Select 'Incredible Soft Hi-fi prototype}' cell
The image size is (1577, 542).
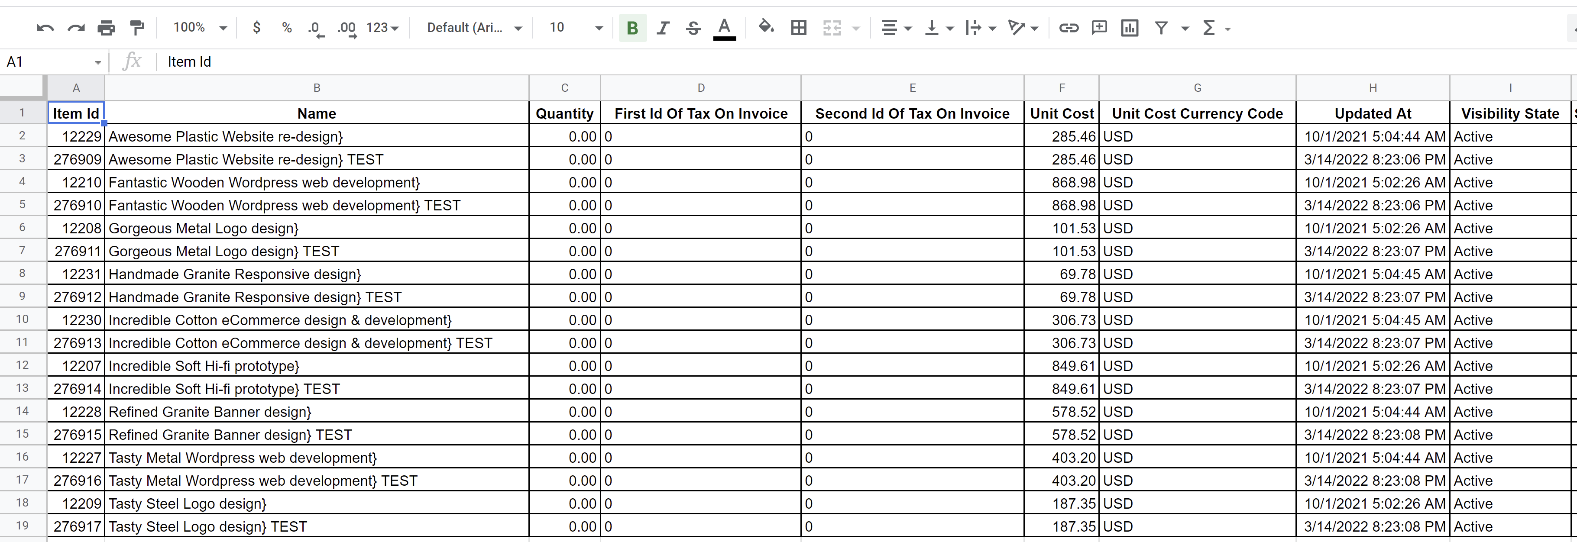click(317, 366)
